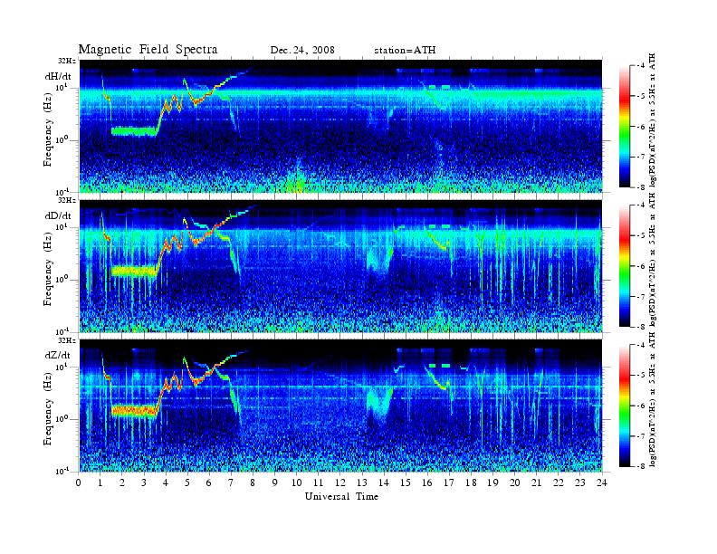Screen dimensions: 717x554
Task: Click the hour tick label "3" on time axis
Action: 144,482
